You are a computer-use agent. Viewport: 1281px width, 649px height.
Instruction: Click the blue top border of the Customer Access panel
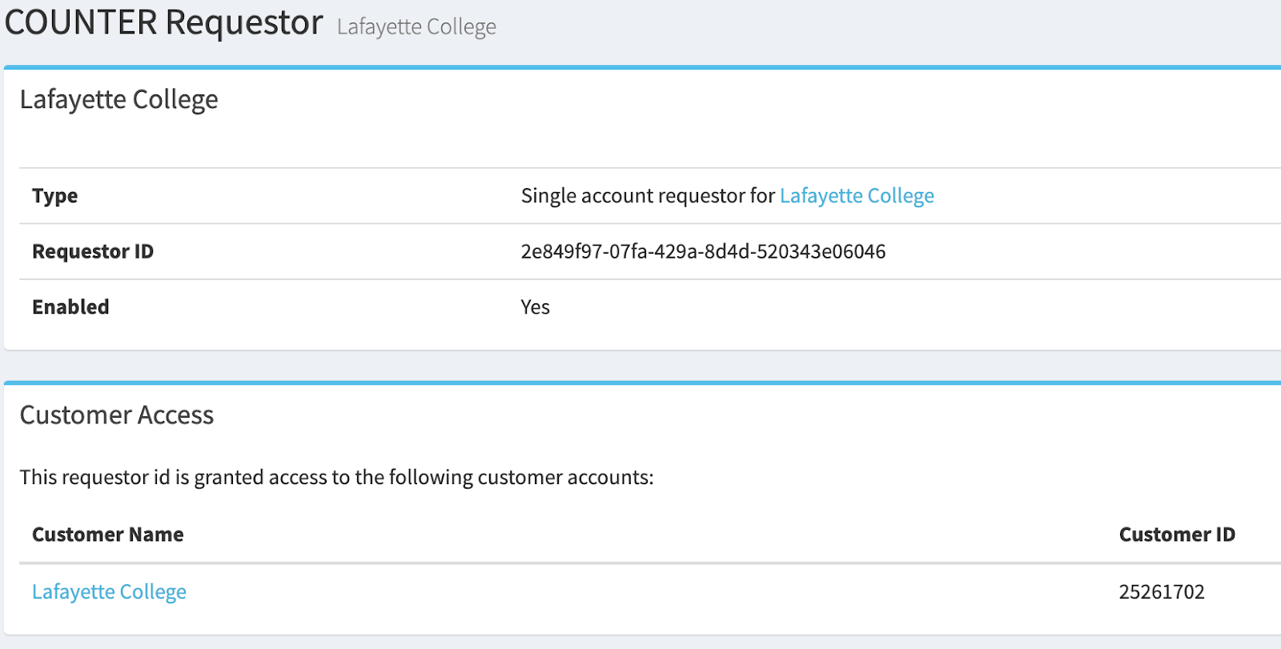pos(640,383)
